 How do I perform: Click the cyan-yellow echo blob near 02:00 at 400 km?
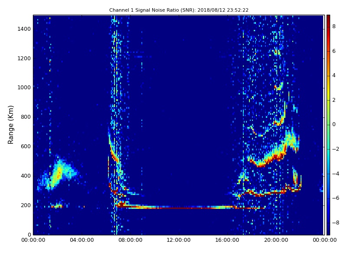(x=58, y=174)
